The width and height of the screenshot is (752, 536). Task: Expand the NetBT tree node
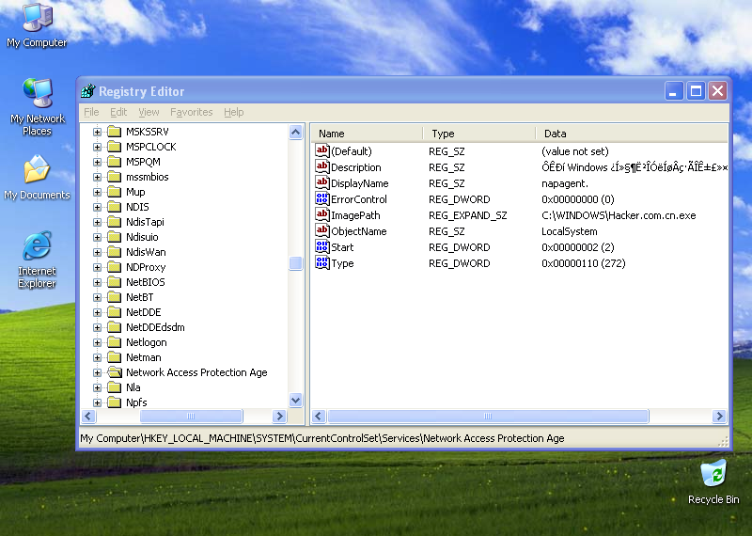point(98,297)
